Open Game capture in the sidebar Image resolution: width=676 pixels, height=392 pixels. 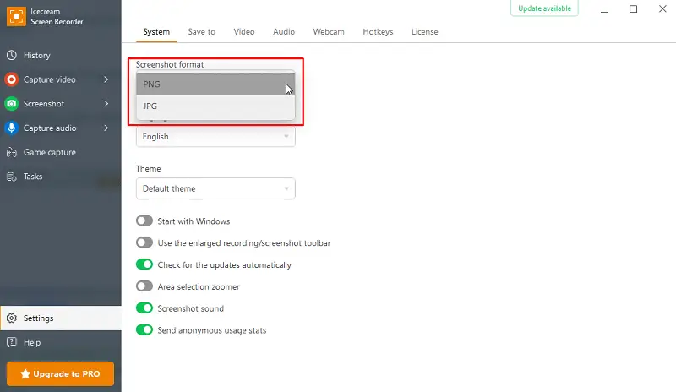[x=61, y=152]
